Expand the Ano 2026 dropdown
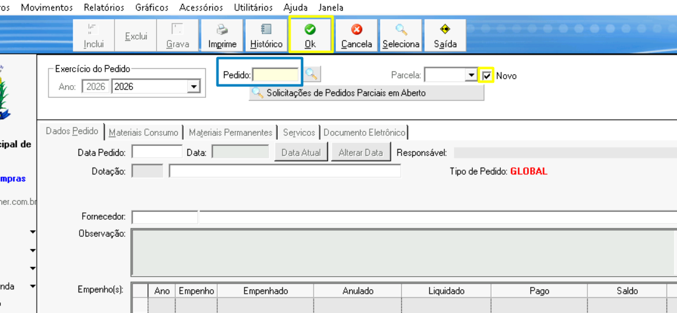 tap(194, 87)
